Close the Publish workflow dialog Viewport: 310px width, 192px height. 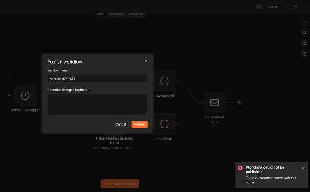146,61
